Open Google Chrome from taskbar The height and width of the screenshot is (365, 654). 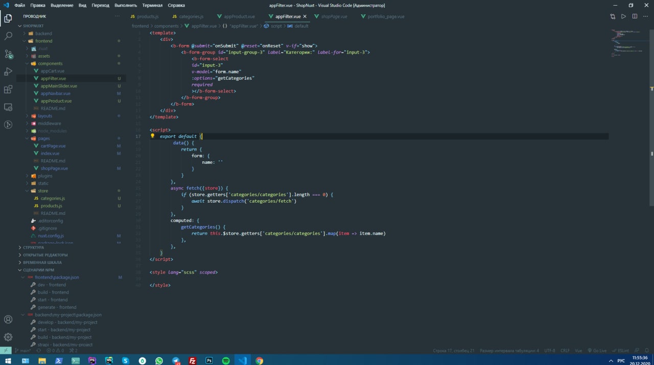click(x=260, y=360)
